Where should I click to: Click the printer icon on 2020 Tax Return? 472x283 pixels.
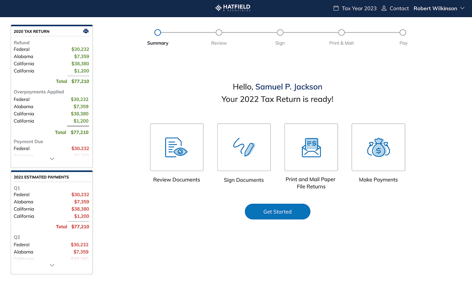tap(86, 31)
